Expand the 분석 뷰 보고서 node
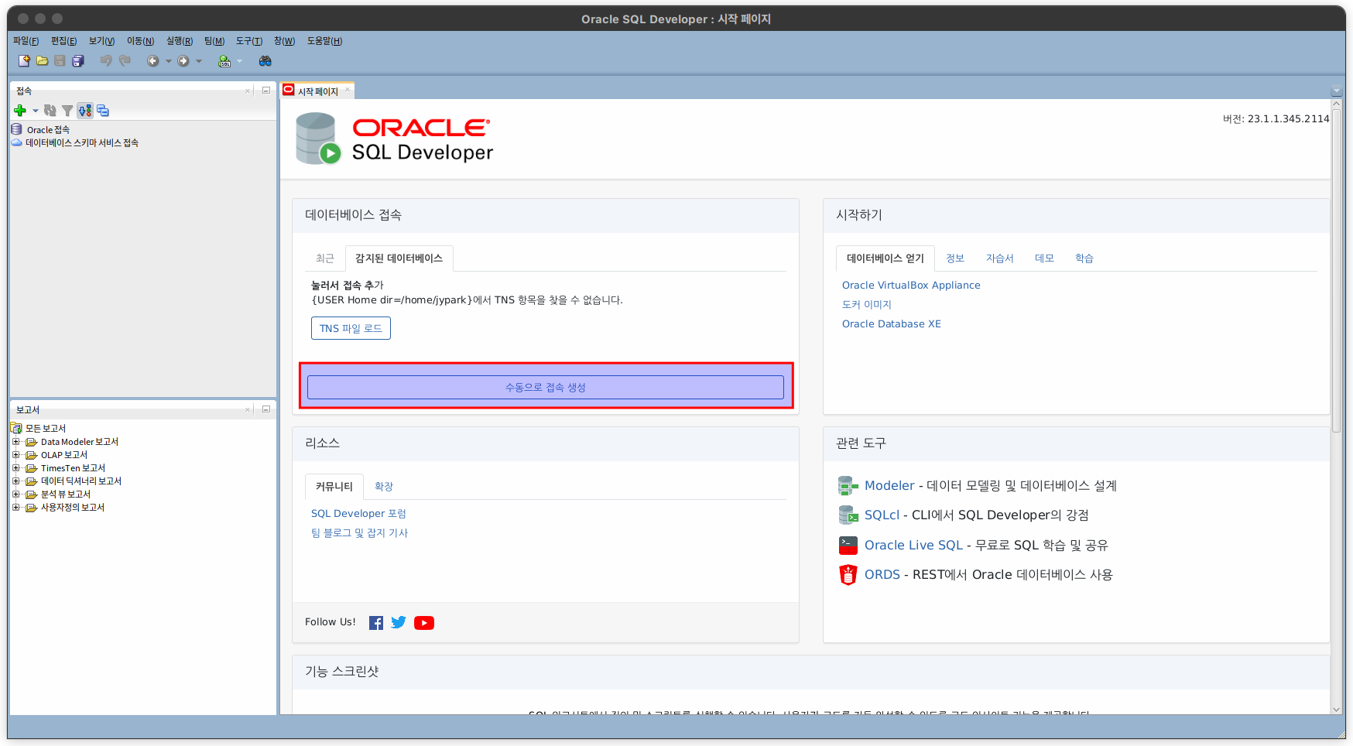The width and height of the screenshot is (1353, 746). point(15,494)
